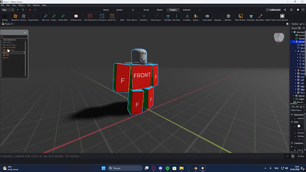Select the Plugins ribbon tab
The height and width of the screenshot is (172, 306).
tap(173, 10)
